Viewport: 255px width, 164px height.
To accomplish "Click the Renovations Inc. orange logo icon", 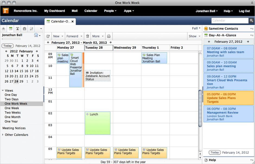I will tap(6, 11).
